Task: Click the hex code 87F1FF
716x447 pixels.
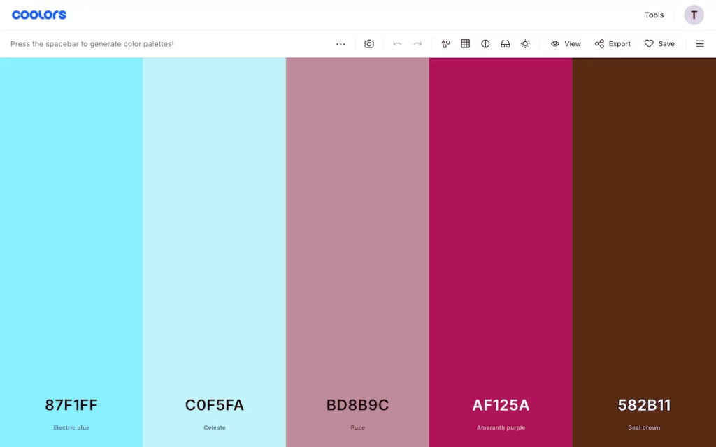Action: coord(71,405)
